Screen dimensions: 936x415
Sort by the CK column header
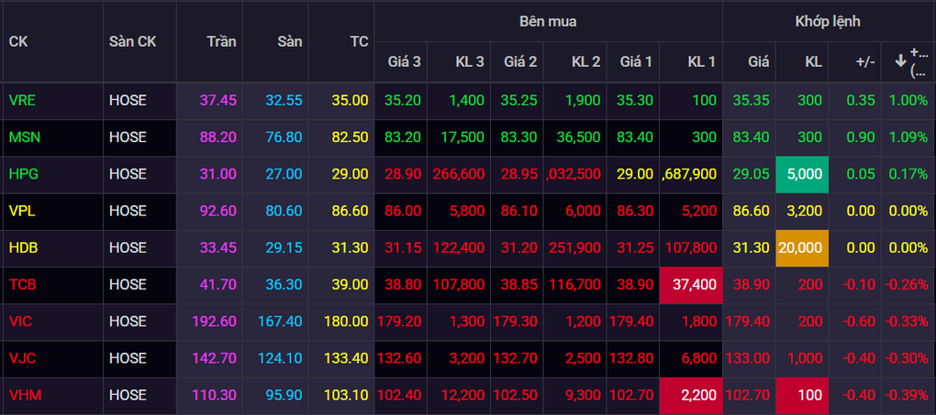point(17,42)
